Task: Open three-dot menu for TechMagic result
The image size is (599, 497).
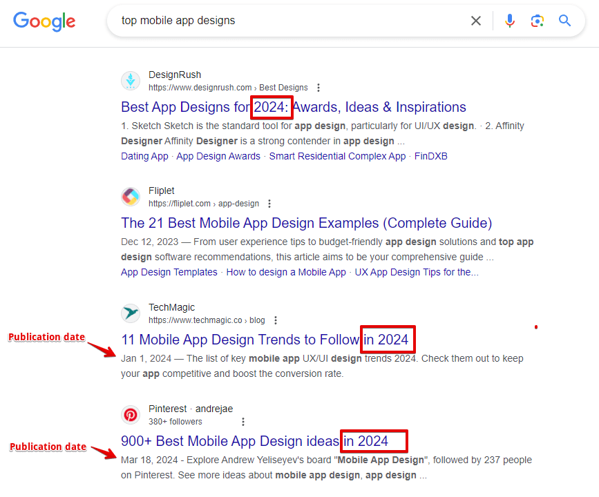Action: click(276, 320)
